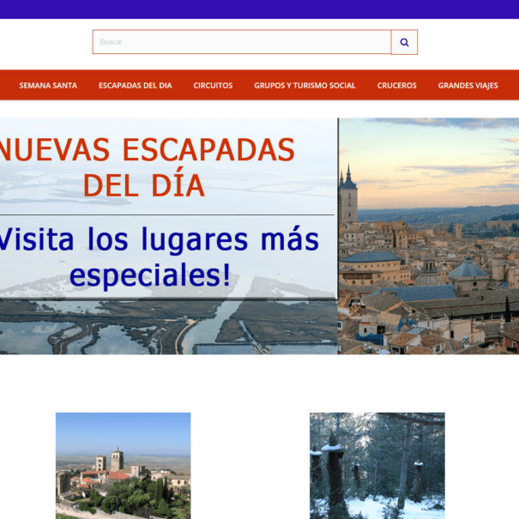
Task: Open the hilltop castle village thumbnail
Action: tap(124, 465)
